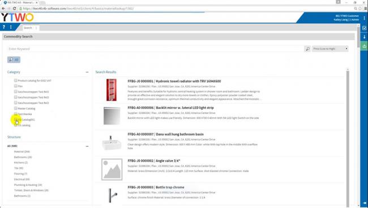Tick the last US catalog checkbox

[15, 125]
